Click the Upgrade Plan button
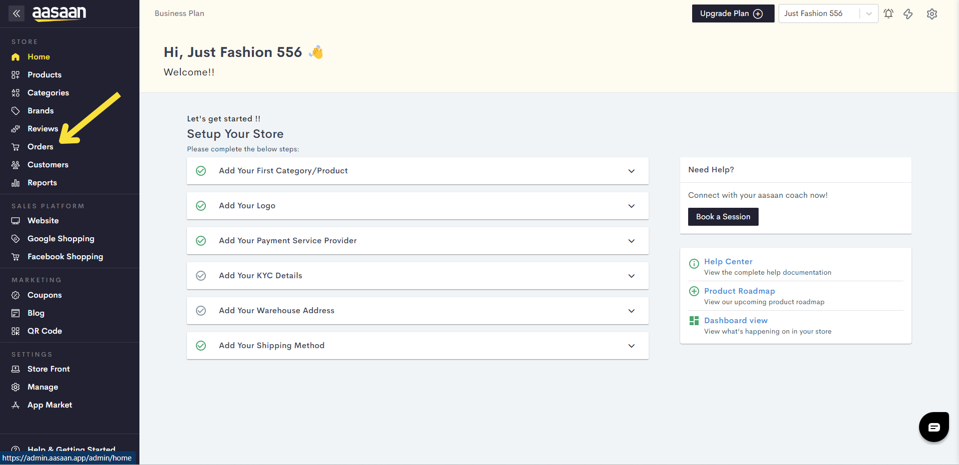 tap(733, 13)
